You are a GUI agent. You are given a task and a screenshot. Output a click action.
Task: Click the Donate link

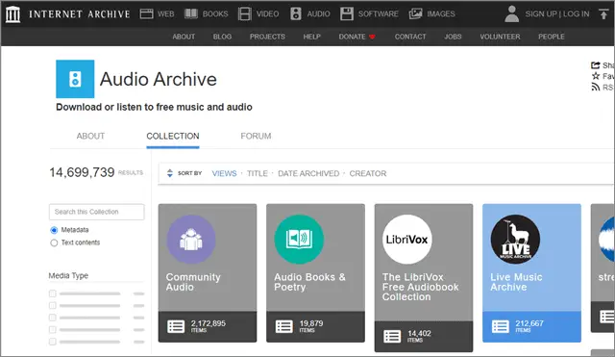point(353,37)
